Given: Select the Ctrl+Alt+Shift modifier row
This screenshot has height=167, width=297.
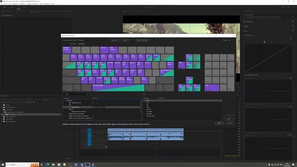Looking at the screenshot, I should point(182,116).
